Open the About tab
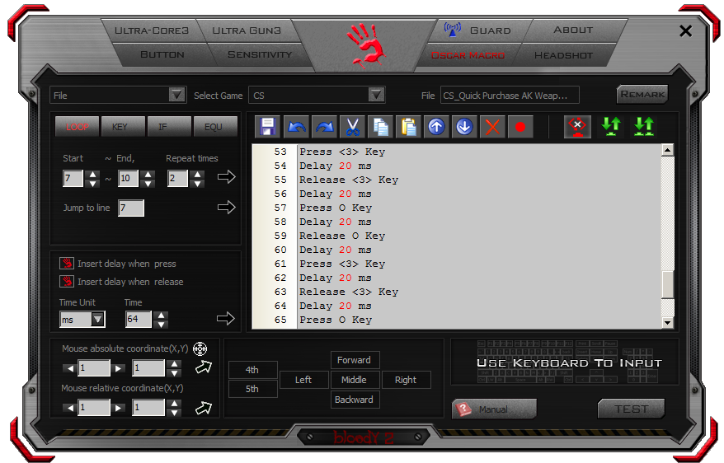The width and height of the screenshot is (724, 463). (x=573, y=30)
